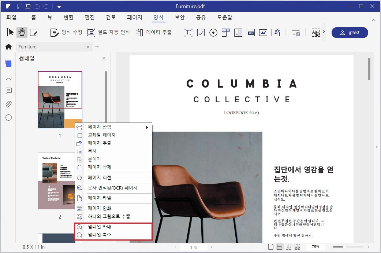Open 공유 ribbon tab

(x=201, y=18)
